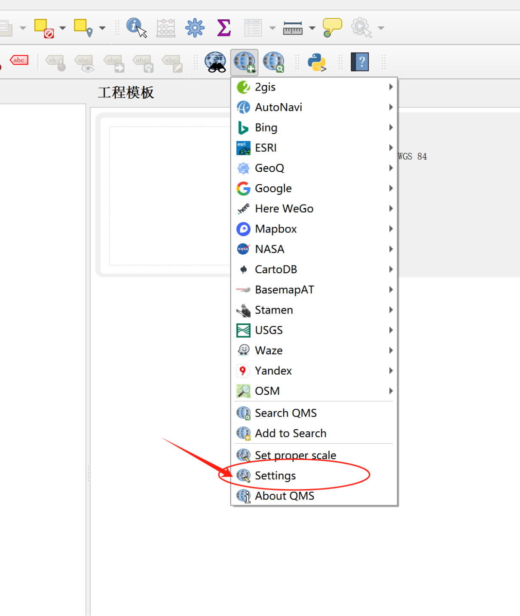Open the ESRI menu entry
This screenshot has height=616, width=520.
[314, 148]
